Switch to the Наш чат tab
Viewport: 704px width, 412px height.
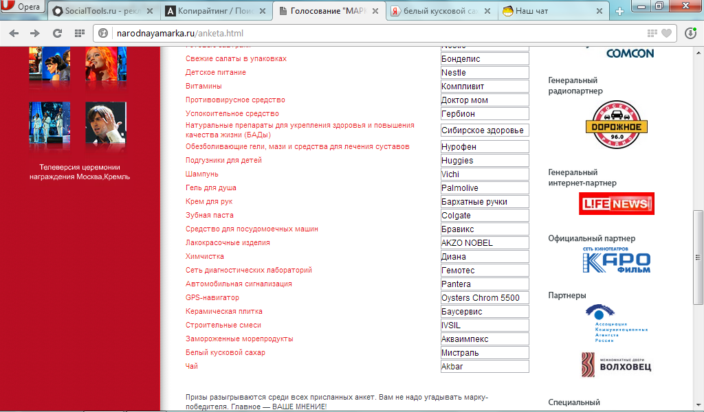pos(553,11)
